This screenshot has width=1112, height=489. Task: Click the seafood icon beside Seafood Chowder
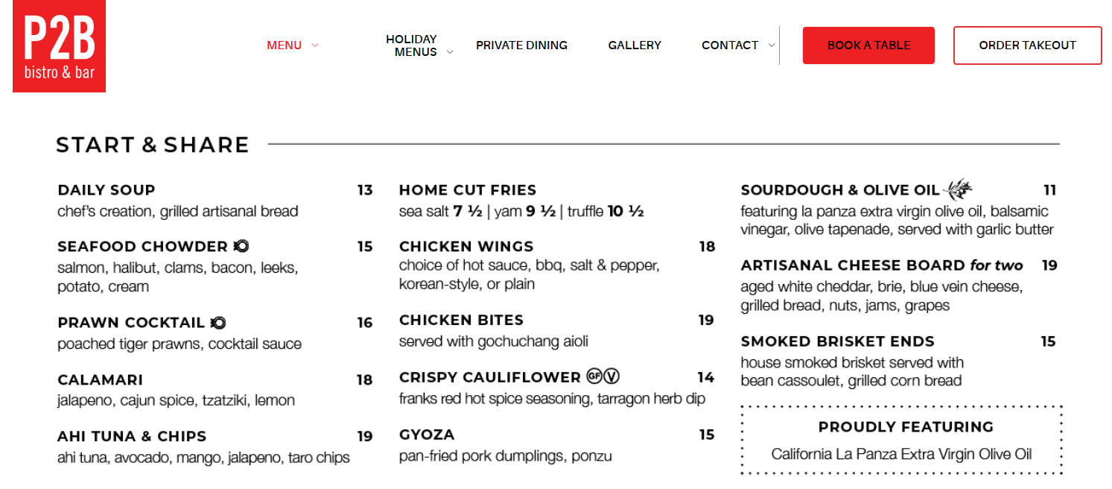coord(241,246)
